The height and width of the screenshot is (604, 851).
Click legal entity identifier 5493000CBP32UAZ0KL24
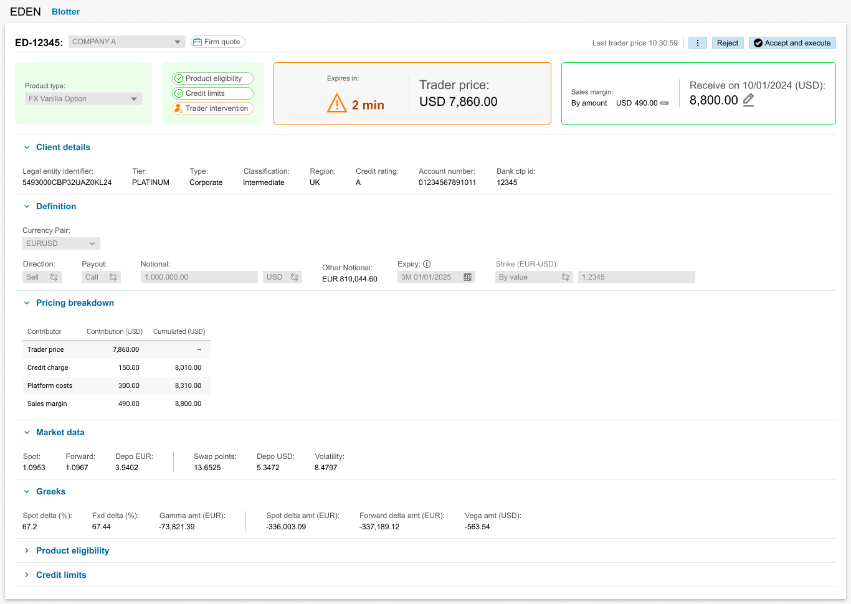click(67, 182)
